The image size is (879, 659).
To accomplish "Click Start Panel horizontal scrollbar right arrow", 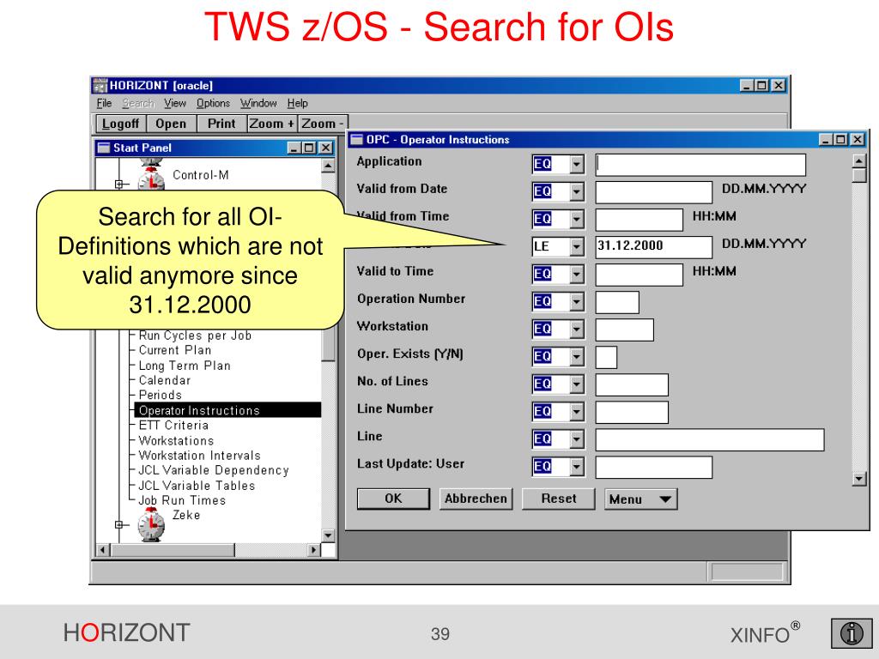I will (x=314, y=550).
